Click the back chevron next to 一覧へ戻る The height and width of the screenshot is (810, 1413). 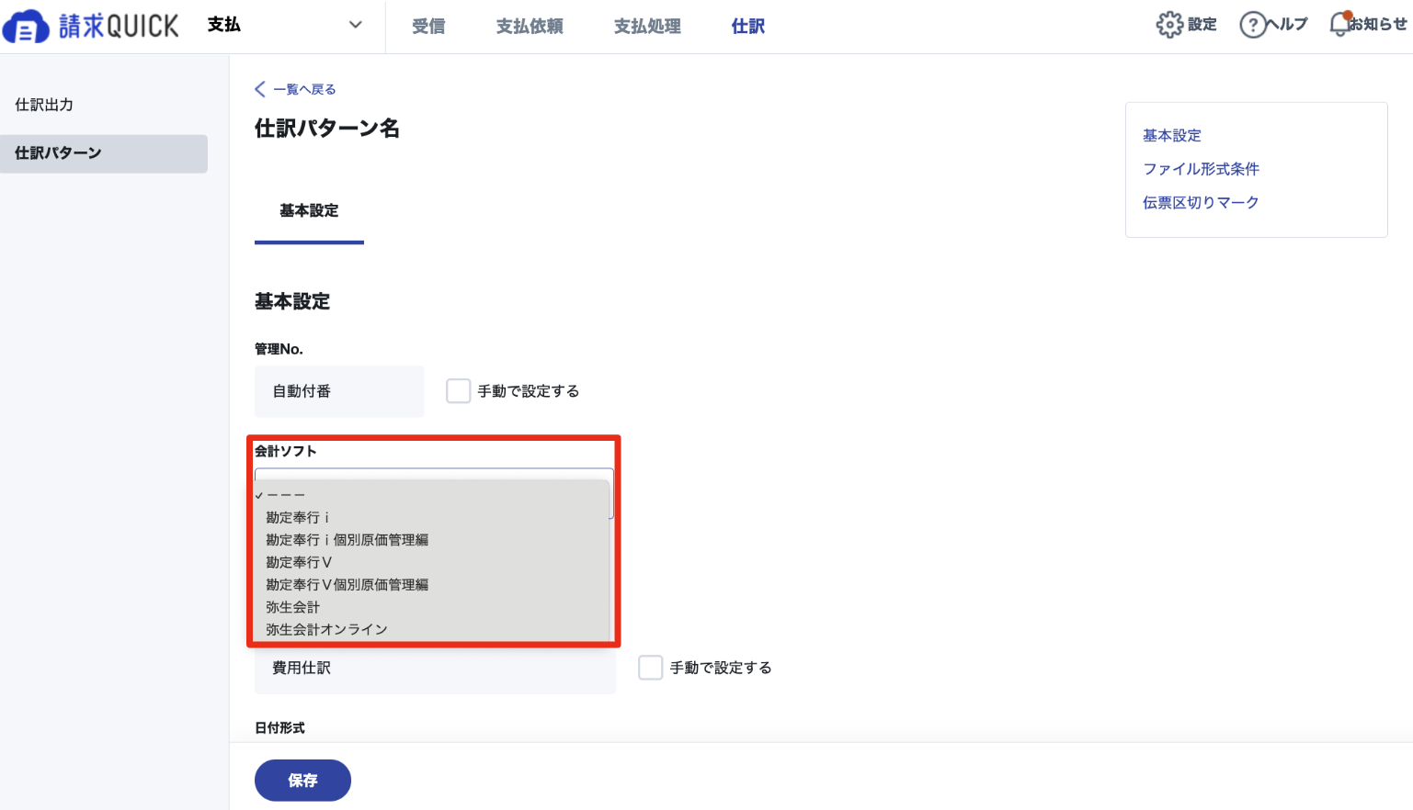[260, 89]
